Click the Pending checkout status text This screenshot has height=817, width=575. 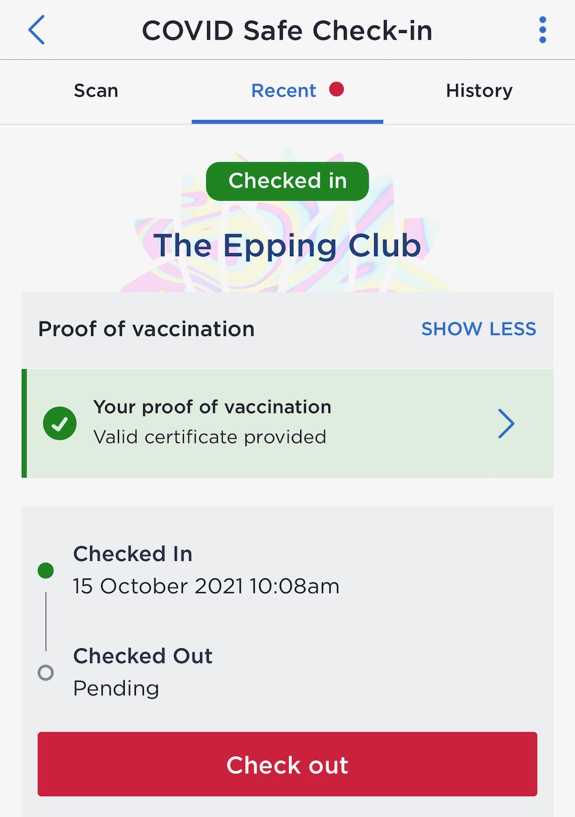tap(116, 688)
